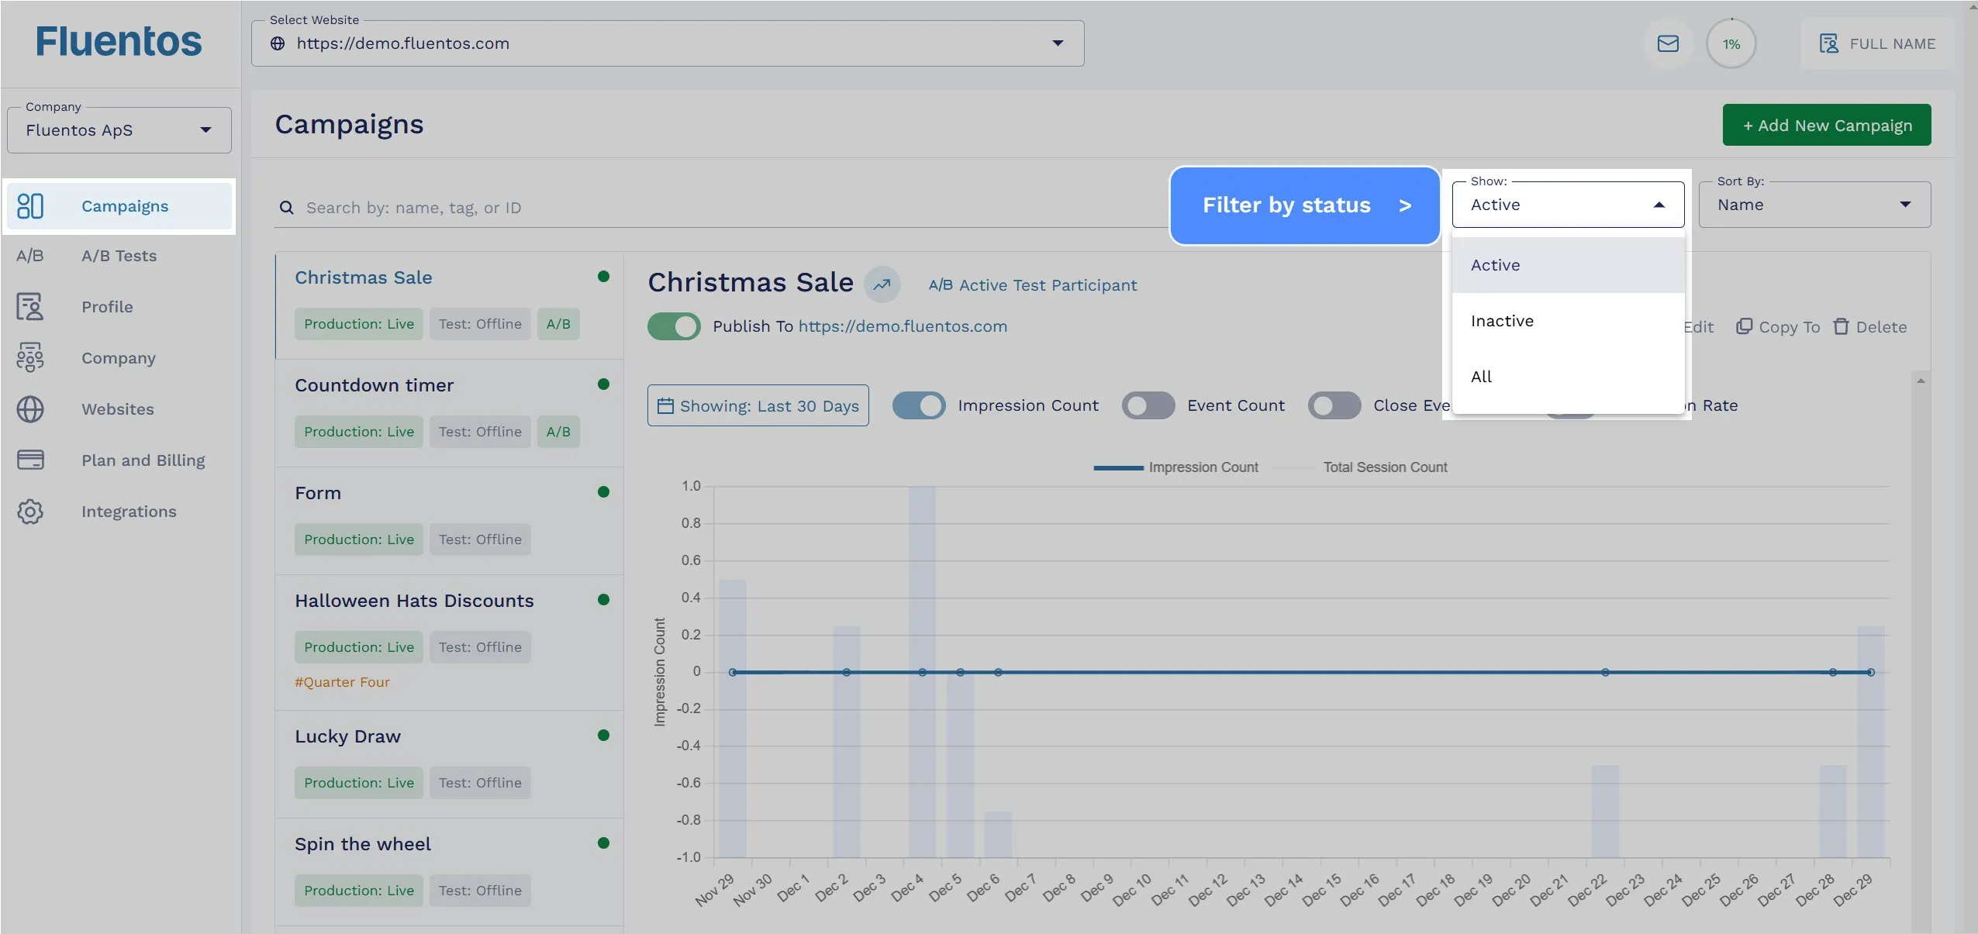Click the scrollbar up arrow in the detail panel
Screen dimensions: 1978x934
(x=1921, y=381)
